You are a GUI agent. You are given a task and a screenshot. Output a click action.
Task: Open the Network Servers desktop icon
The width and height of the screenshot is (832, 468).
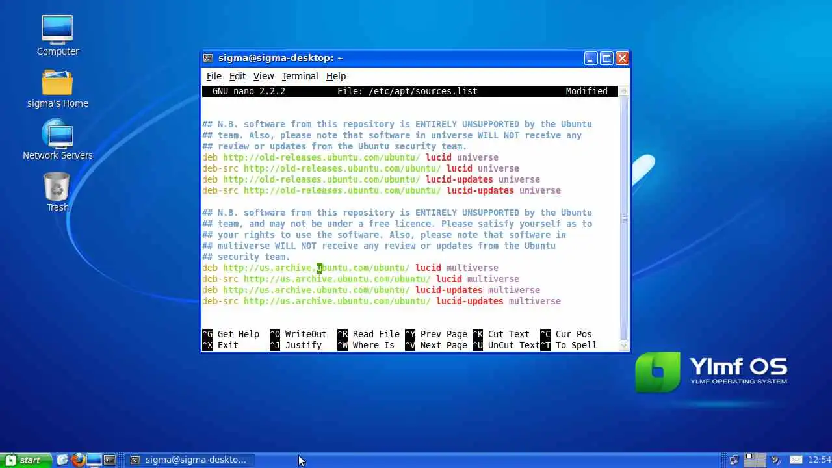[x=58, y=139]
